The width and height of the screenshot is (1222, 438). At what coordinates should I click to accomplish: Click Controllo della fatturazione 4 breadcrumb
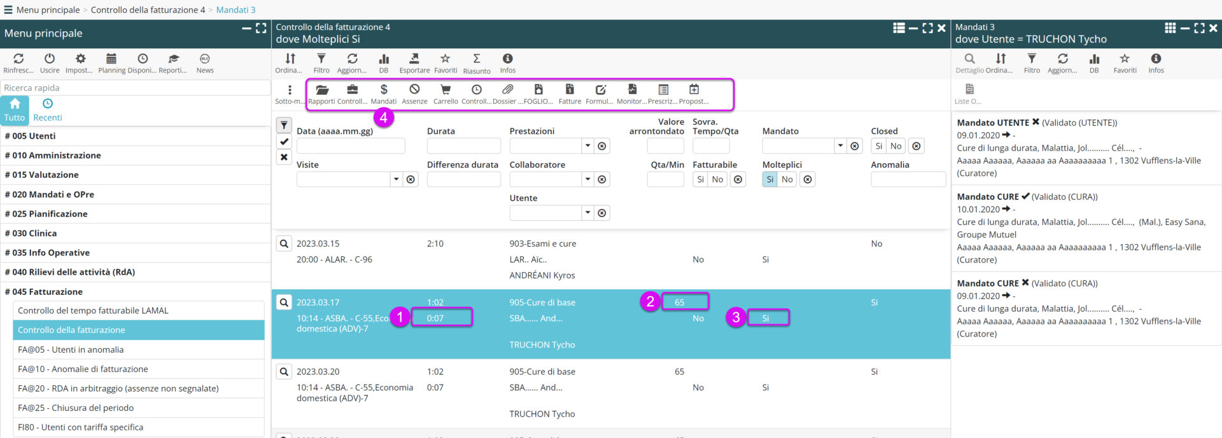point(148,10)
